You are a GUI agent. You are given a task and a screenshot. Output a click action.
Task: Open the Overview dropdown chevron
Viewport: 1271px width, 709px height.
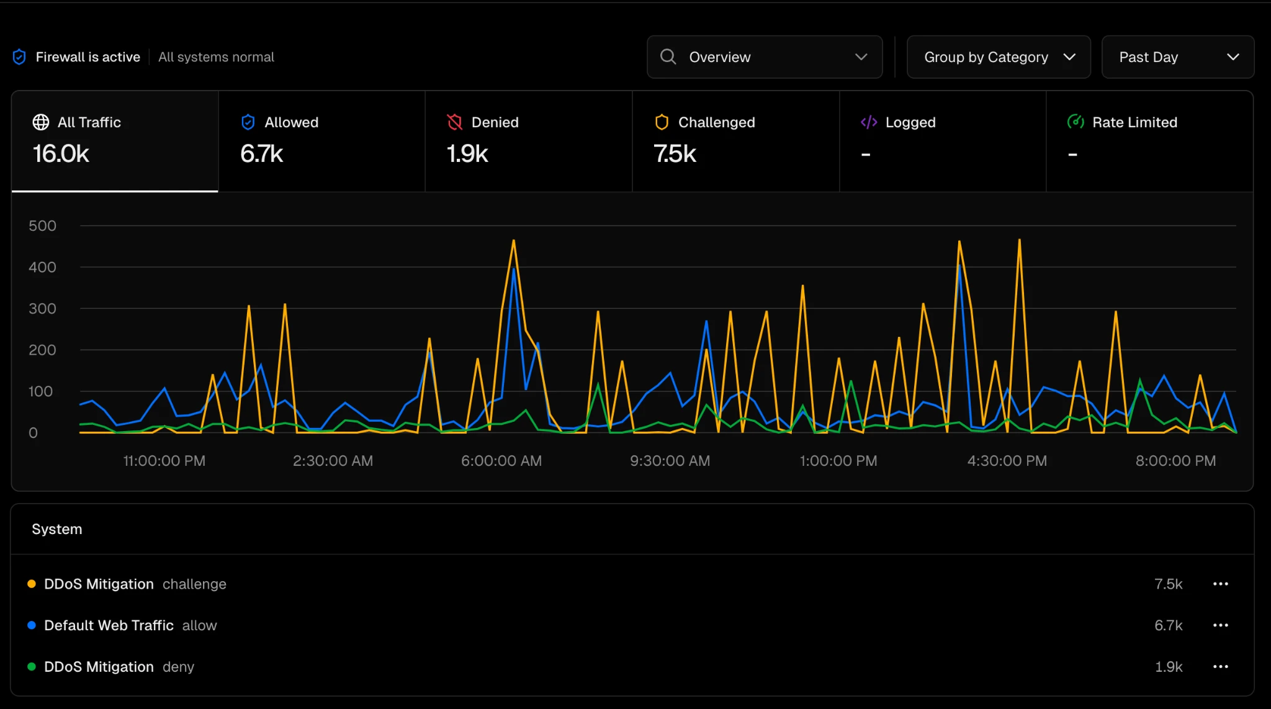861,57
